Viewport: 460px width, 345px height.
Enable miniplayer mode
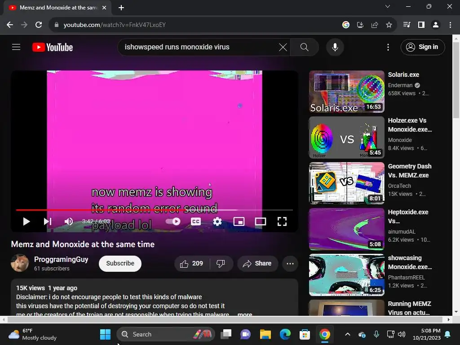click(239, 221)
